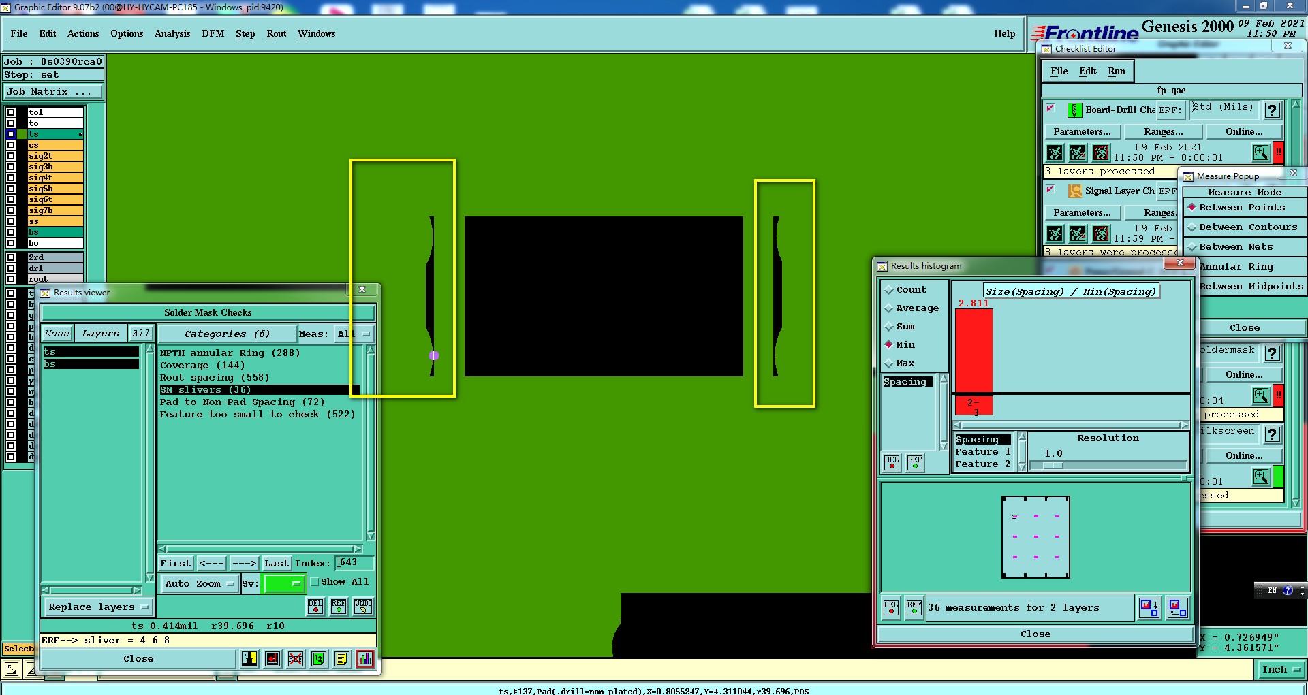1308x695 pixels.
Task: Click the yellow report notes icon
Action: [342, 659]
